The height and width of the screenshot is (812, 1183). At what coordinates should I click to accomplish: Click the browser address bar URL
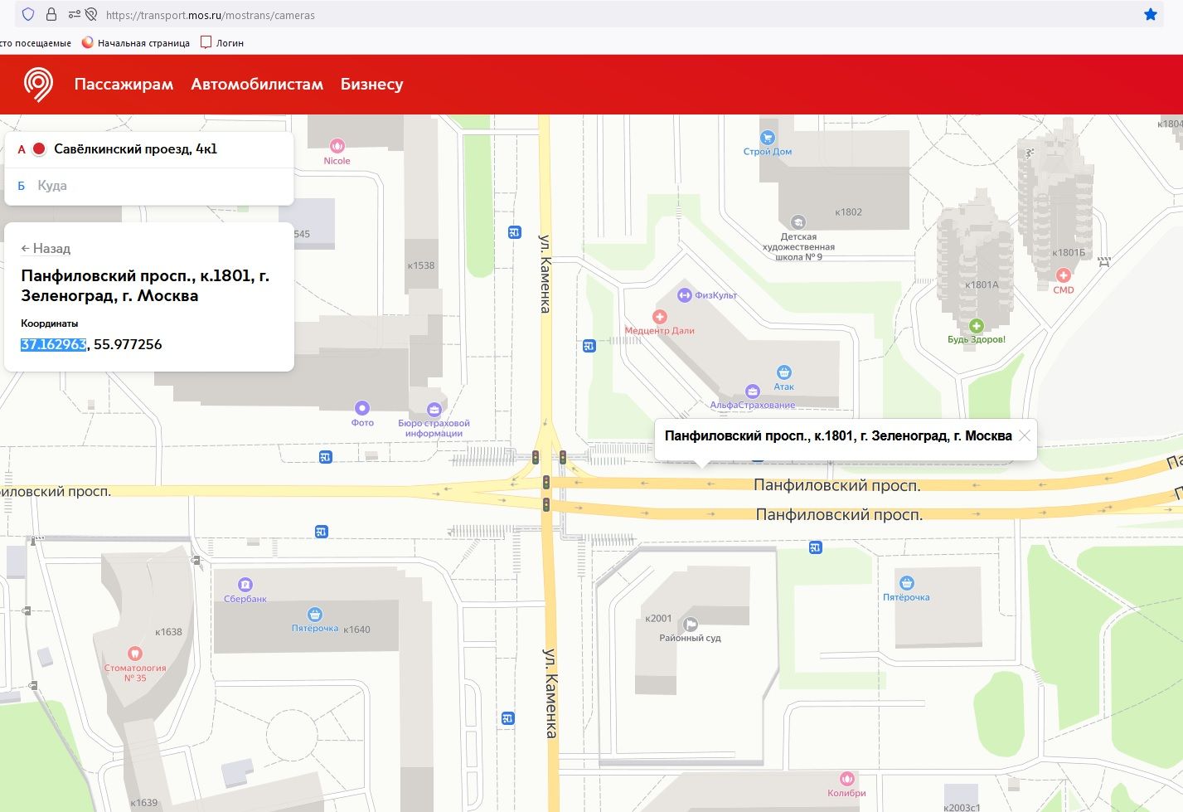(211, 15)
